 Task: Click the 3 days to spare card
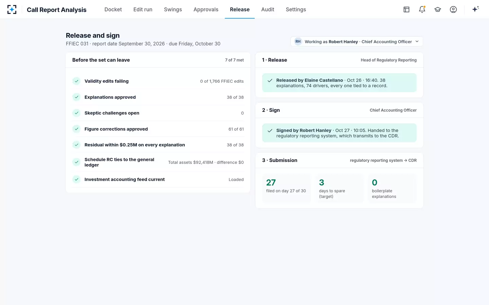339,188
